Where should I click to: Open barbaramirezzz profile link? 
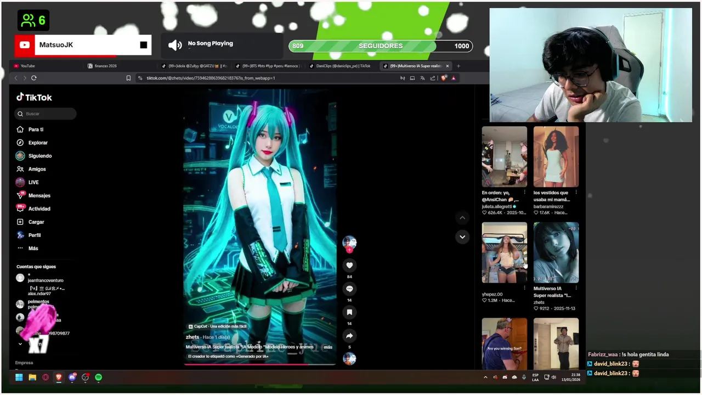548,206
